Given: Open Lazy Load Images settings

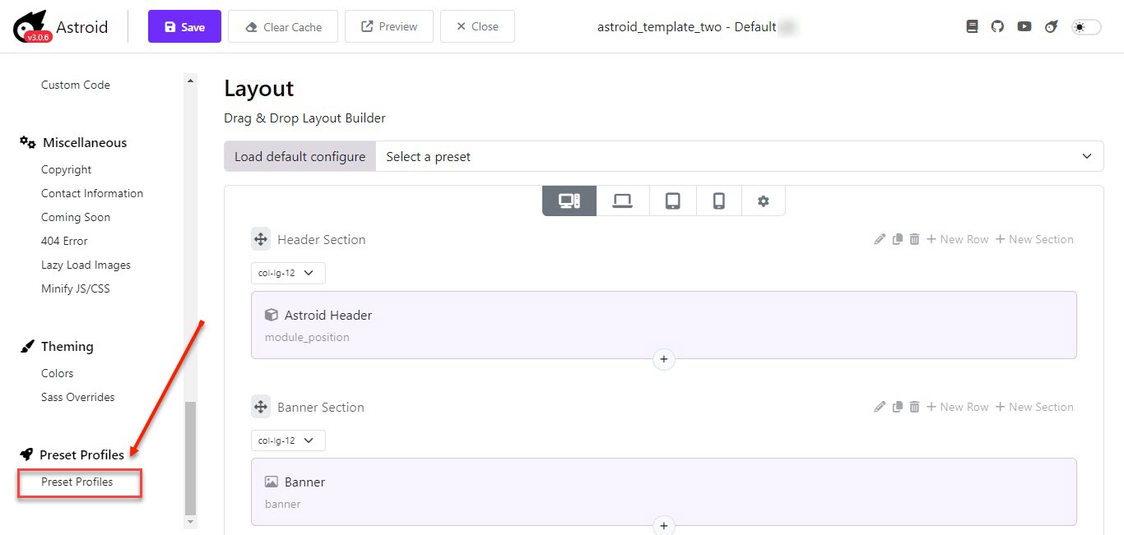Looking at the screenshot, I should pyautogui.click(x=86, y=265).
